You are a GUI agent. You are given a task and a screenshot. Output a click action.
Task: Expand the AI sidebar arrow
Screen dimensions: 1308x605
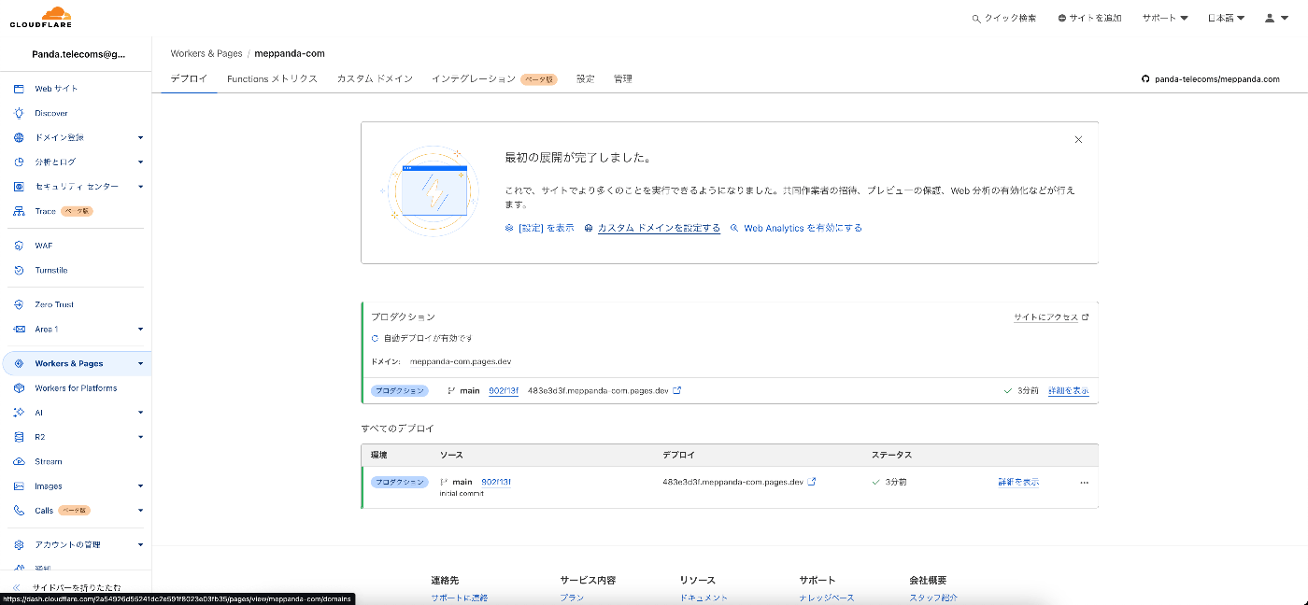tap(140, 413)
